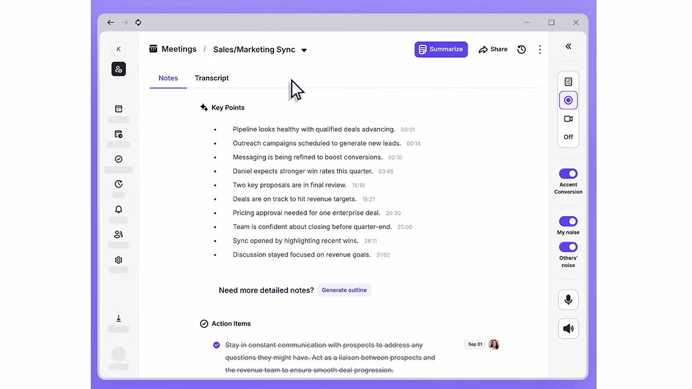Select the notes page icon in the right panel
Viewport: 692px width, 389px height.
tap(568, 82)
